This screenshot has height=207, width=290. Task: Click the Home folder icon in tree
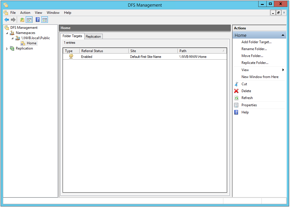[x=23, y=43]
